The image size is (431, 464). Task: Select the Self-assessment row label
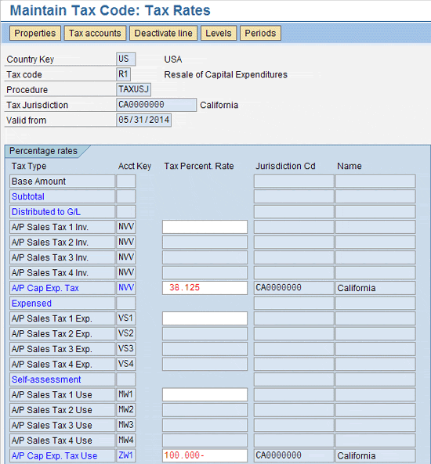pyautogui.click(x=62, y=379)
